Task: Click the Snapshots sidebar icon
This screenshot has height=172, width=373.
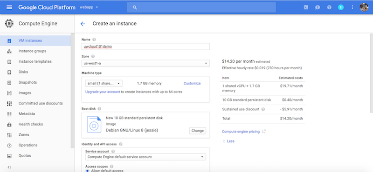Action: click(9, 82)
